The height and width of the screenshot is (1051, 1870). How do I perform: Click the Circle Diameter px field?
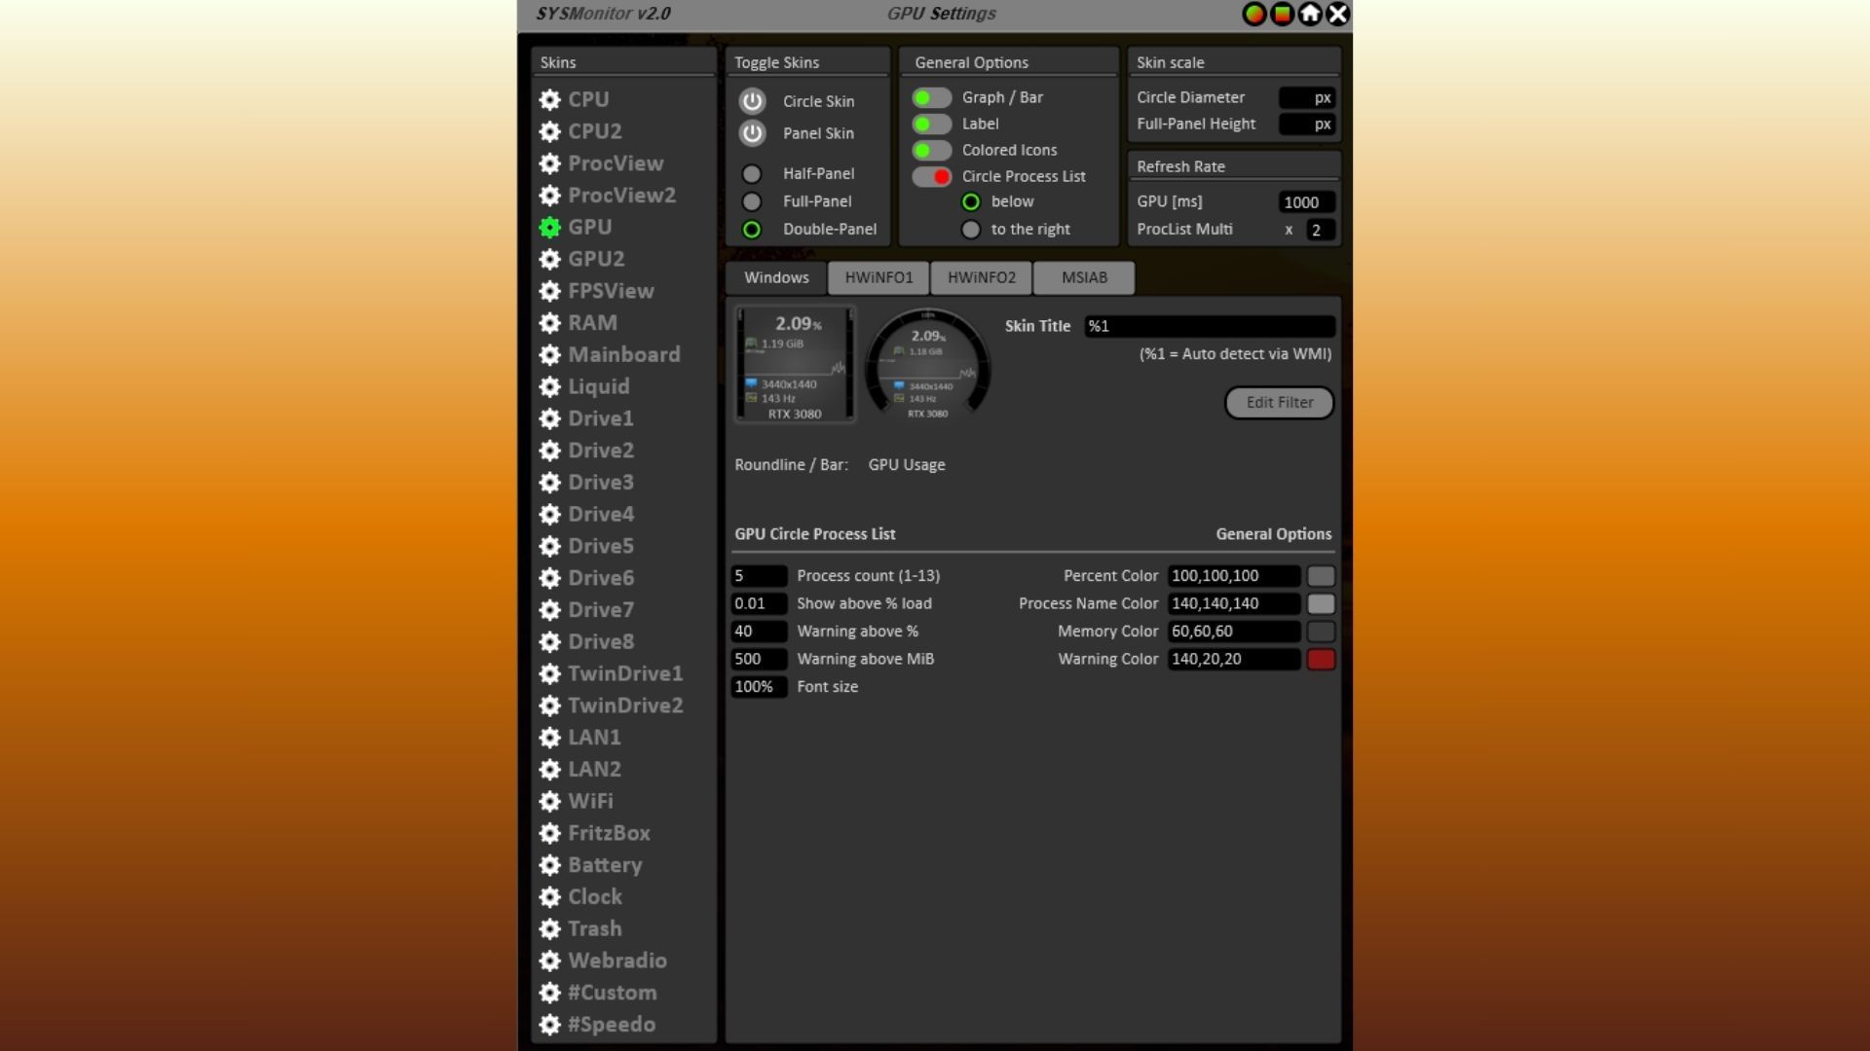pos(1306,97)
